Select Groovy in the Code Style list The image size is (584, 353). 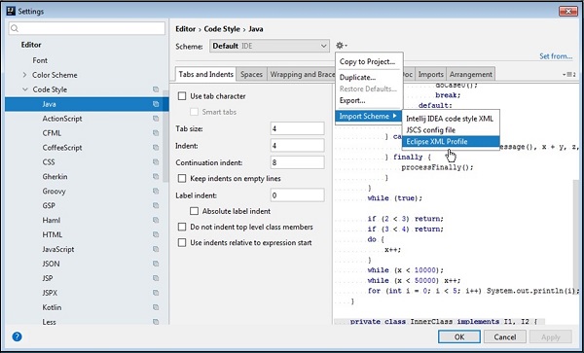(x=54, y=192)
